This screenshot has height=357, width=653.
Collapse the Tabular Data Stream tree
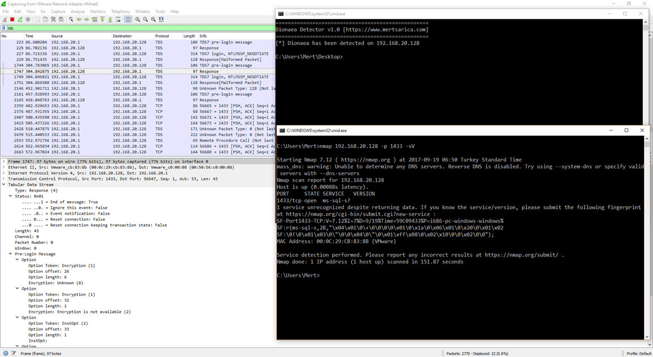(x=4, y=185)
